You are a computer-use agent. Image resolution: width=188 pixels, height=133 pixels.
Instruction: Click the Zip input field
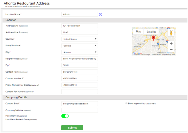tap(79, 65)
